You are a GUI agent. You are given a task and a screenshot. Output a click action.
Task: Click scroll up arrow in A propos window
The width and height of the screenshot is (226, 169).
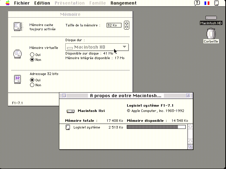click(x=190, y=127)
